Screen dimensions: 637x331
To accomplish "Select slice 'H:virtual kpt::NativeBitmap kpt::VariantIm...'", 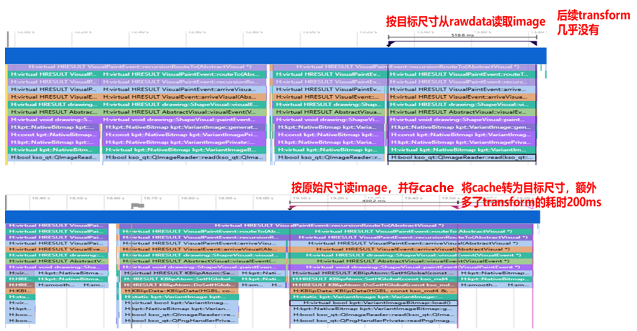I will 463,150.
